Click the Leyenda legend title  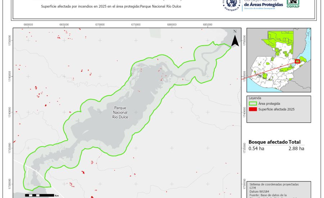click(x=255, y=98)
